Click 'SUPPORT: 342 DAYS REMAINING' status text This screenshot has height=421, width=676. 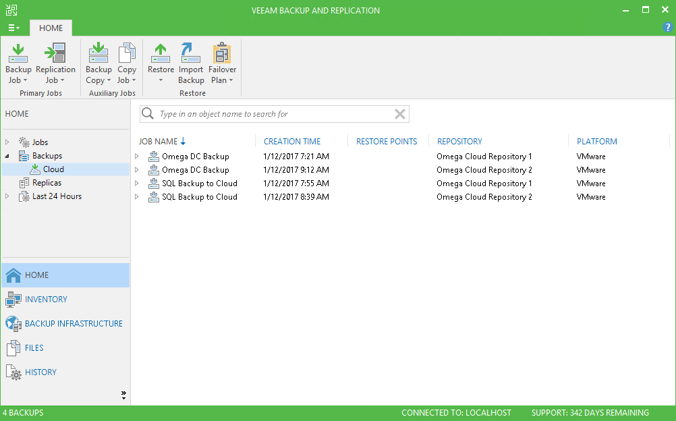coord(590,413)
